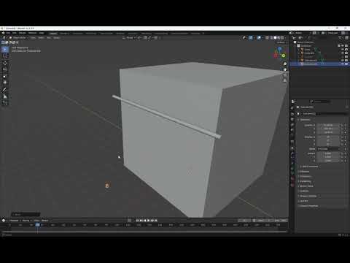Toggle viewport gizmos button
Viewport: 350px width, 263px height.
251,38
